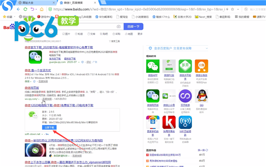Click the green refresh button

(x=25, y=9)
